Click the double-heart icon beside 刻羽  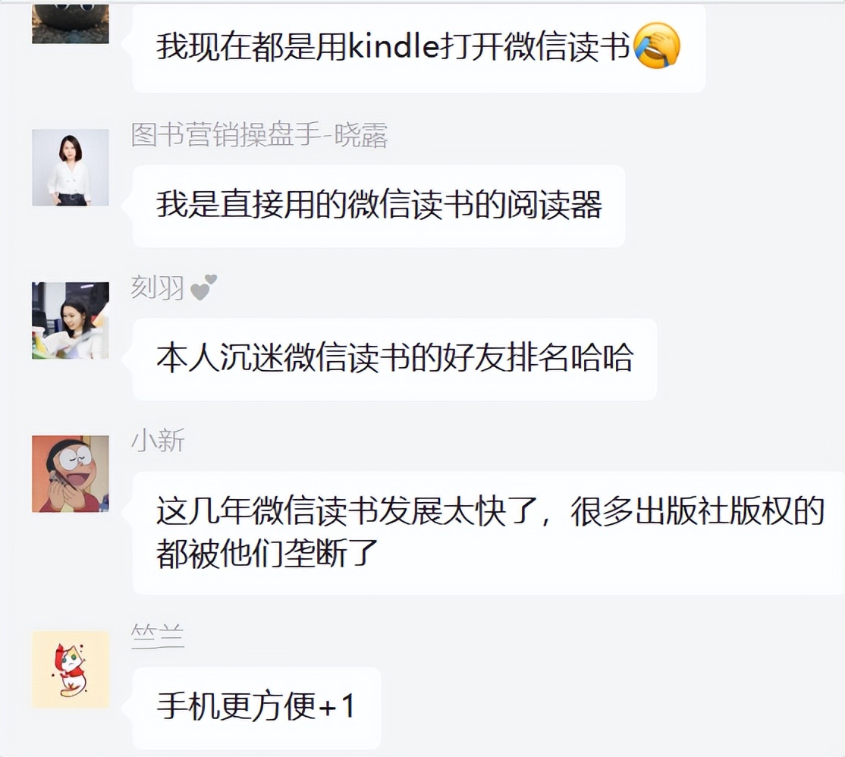(204, 287)
